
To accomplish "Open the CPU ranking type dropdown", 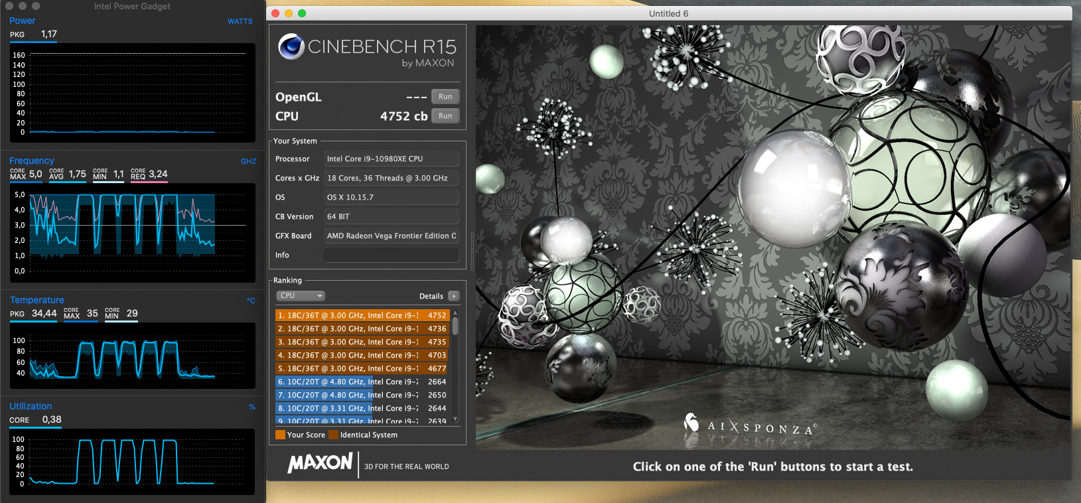I will pos(301,296).
